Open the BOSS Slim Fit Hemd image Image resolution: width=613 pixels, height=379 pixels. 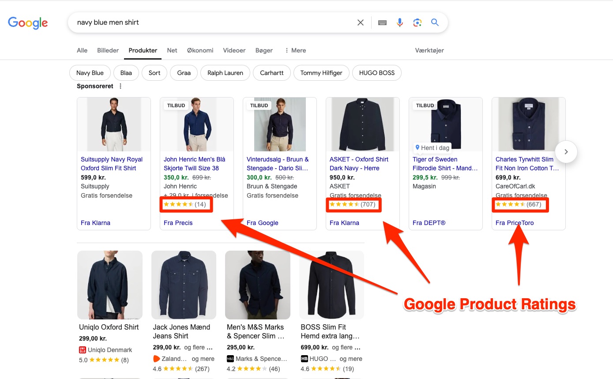point(332,285)
